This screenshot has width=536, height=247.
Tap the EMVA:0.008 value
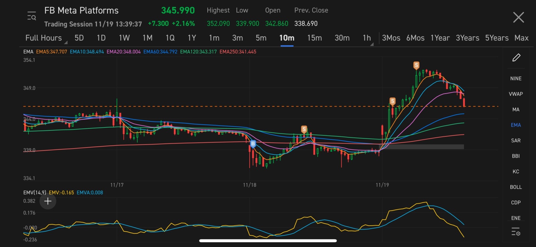(90, 193)
